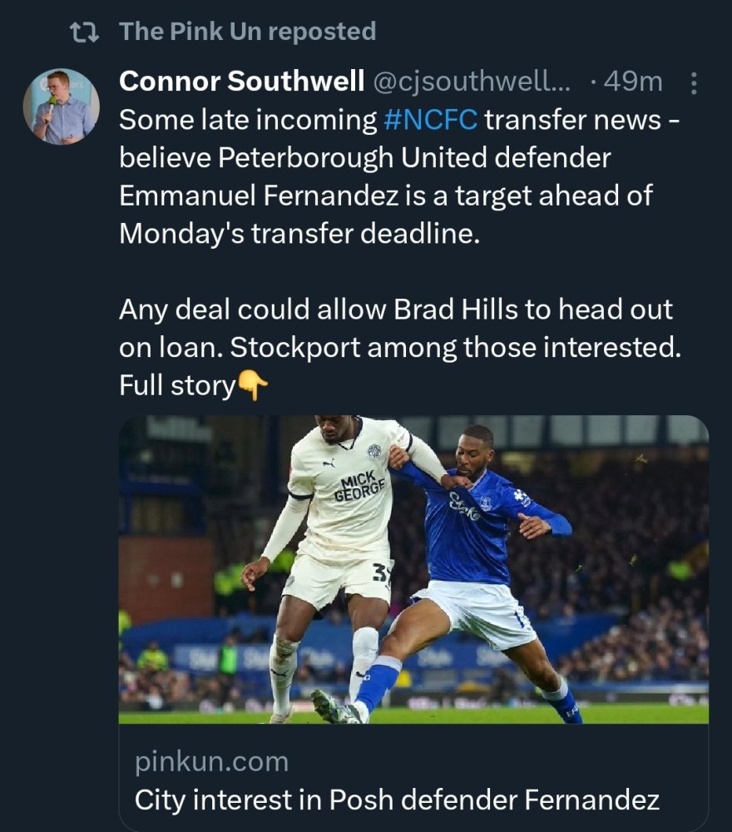Click the Mick George shirt sponsor logo

pyautogui.click(x=359, y=485)
